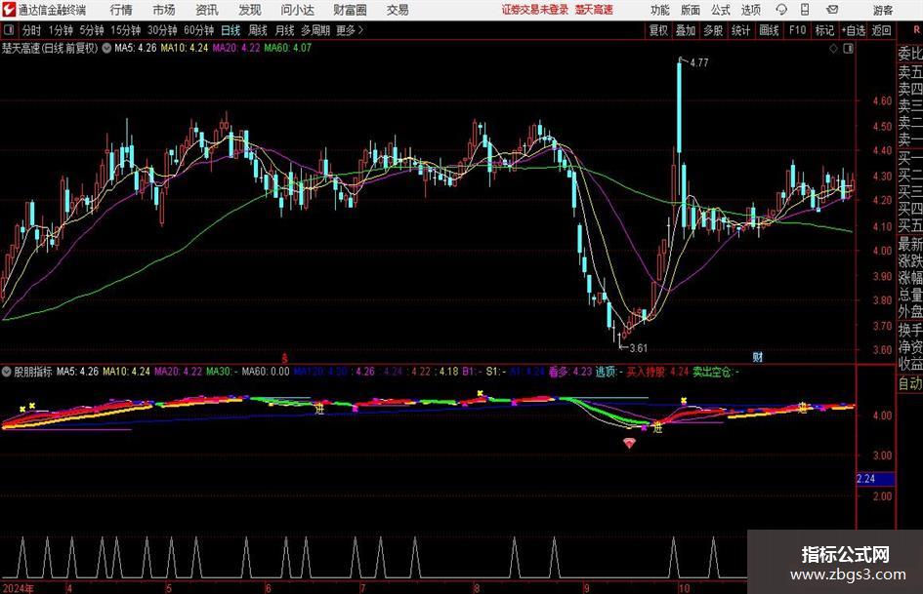Click the 3.61 low price label

tap(638, 347)
